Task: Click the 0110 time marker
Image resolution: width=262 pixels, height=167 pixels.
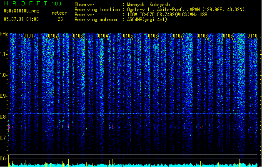Action: click(x=252, y=36)
